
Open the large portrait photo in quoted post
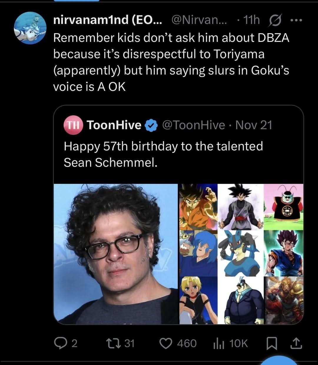tap(116, 254)
